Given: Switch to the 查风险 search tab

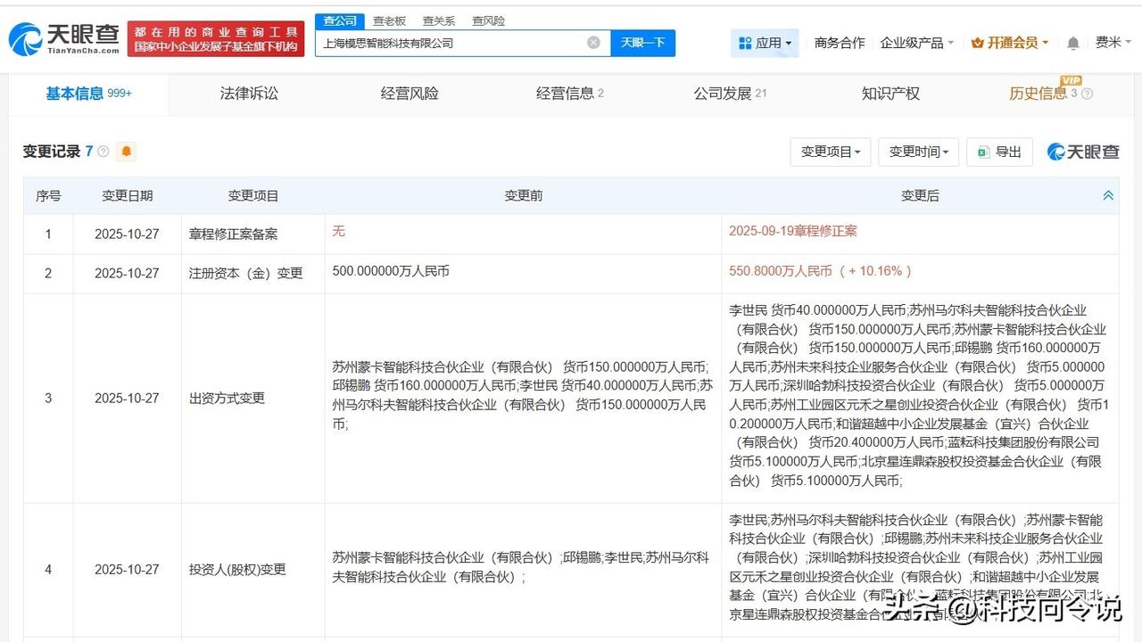Looking at the screenshot, I should point(487,20).
